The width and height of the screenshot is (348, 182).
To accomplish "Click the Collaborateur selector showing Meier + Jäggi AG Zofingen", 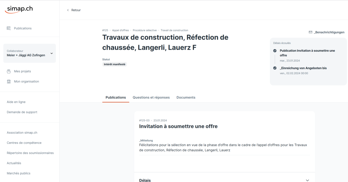I will pyautogui.click(x=29, y=53).
